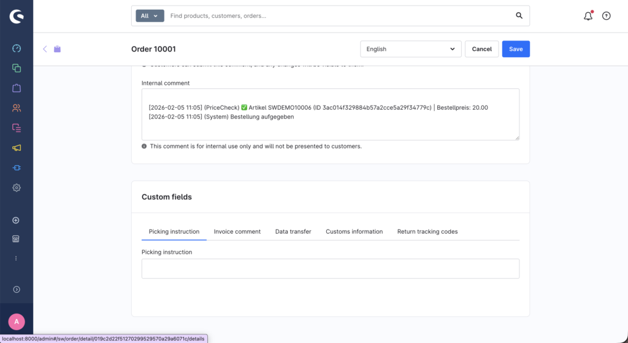
Task: Switch to the Invoice comment tab
Action: point(237,231)
